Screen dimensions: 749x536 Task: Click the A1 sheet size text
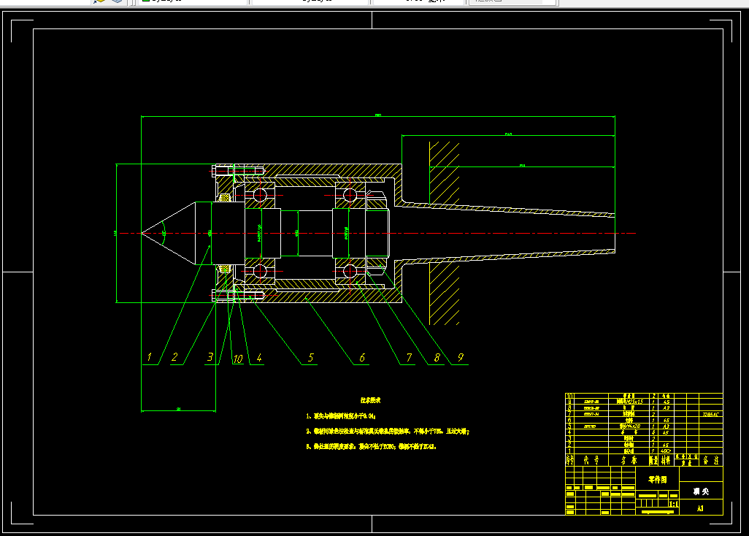click(x=700, y=508)
